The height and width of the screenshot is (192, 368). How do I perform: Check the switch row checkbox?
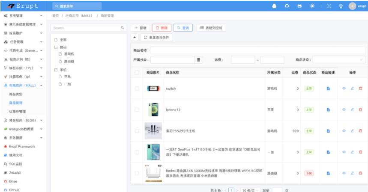[x=137, y=89]
